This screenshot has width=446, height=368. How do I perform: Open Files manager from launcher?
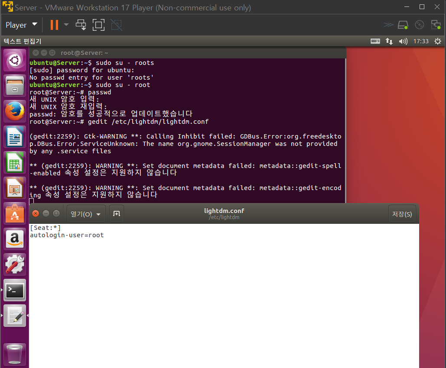14,86
